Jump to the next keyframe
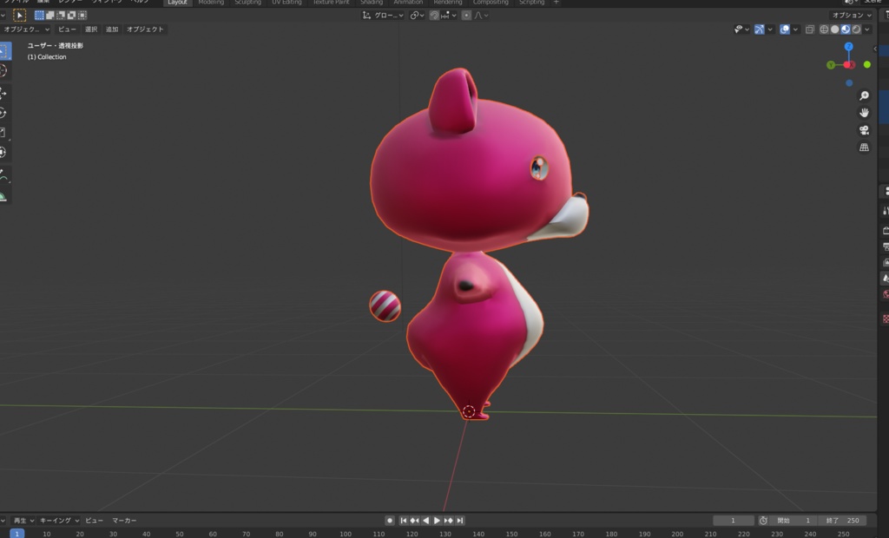The height and width of the screenshot is (538, 889). 449,521
